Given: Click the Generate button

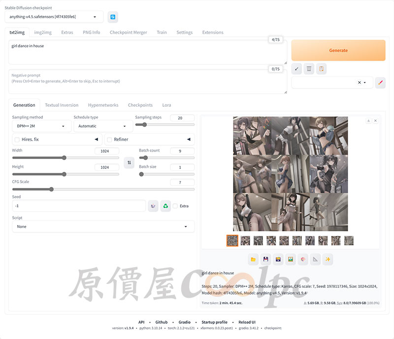Looking at the screenshot, I should pyautogui.click(x=338, y=50).
